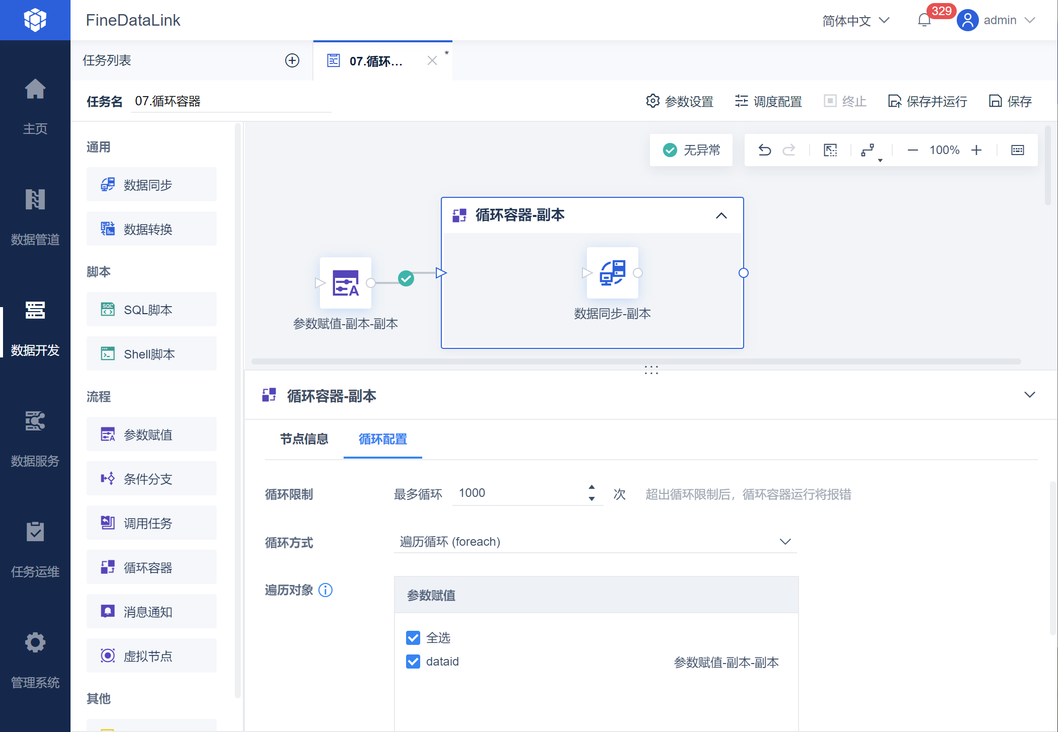Uncheck the 全选 checkbox

(x=413, y=638)
